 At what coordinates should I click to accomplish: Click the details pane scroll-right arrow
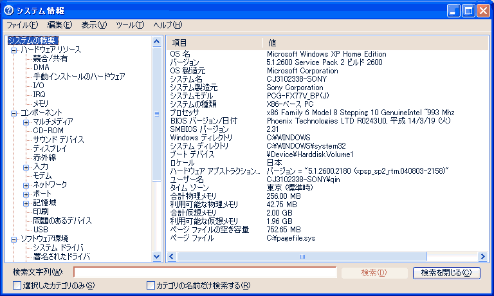[x=482, y=256]
